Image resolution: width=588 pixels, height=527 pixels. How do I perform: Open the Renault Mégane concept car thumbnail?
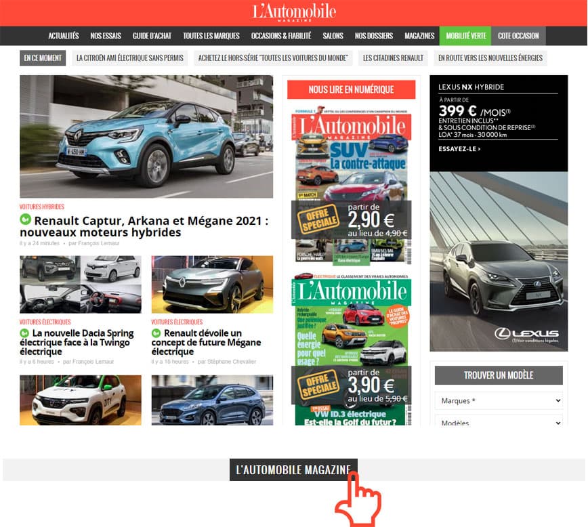tap(212, 284)
